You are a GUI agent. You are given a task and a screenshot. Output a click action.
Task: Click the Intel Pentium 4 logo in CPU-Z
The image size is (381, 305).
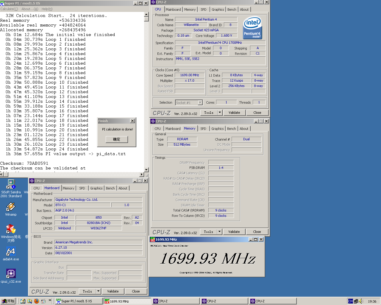pos(252,28)
